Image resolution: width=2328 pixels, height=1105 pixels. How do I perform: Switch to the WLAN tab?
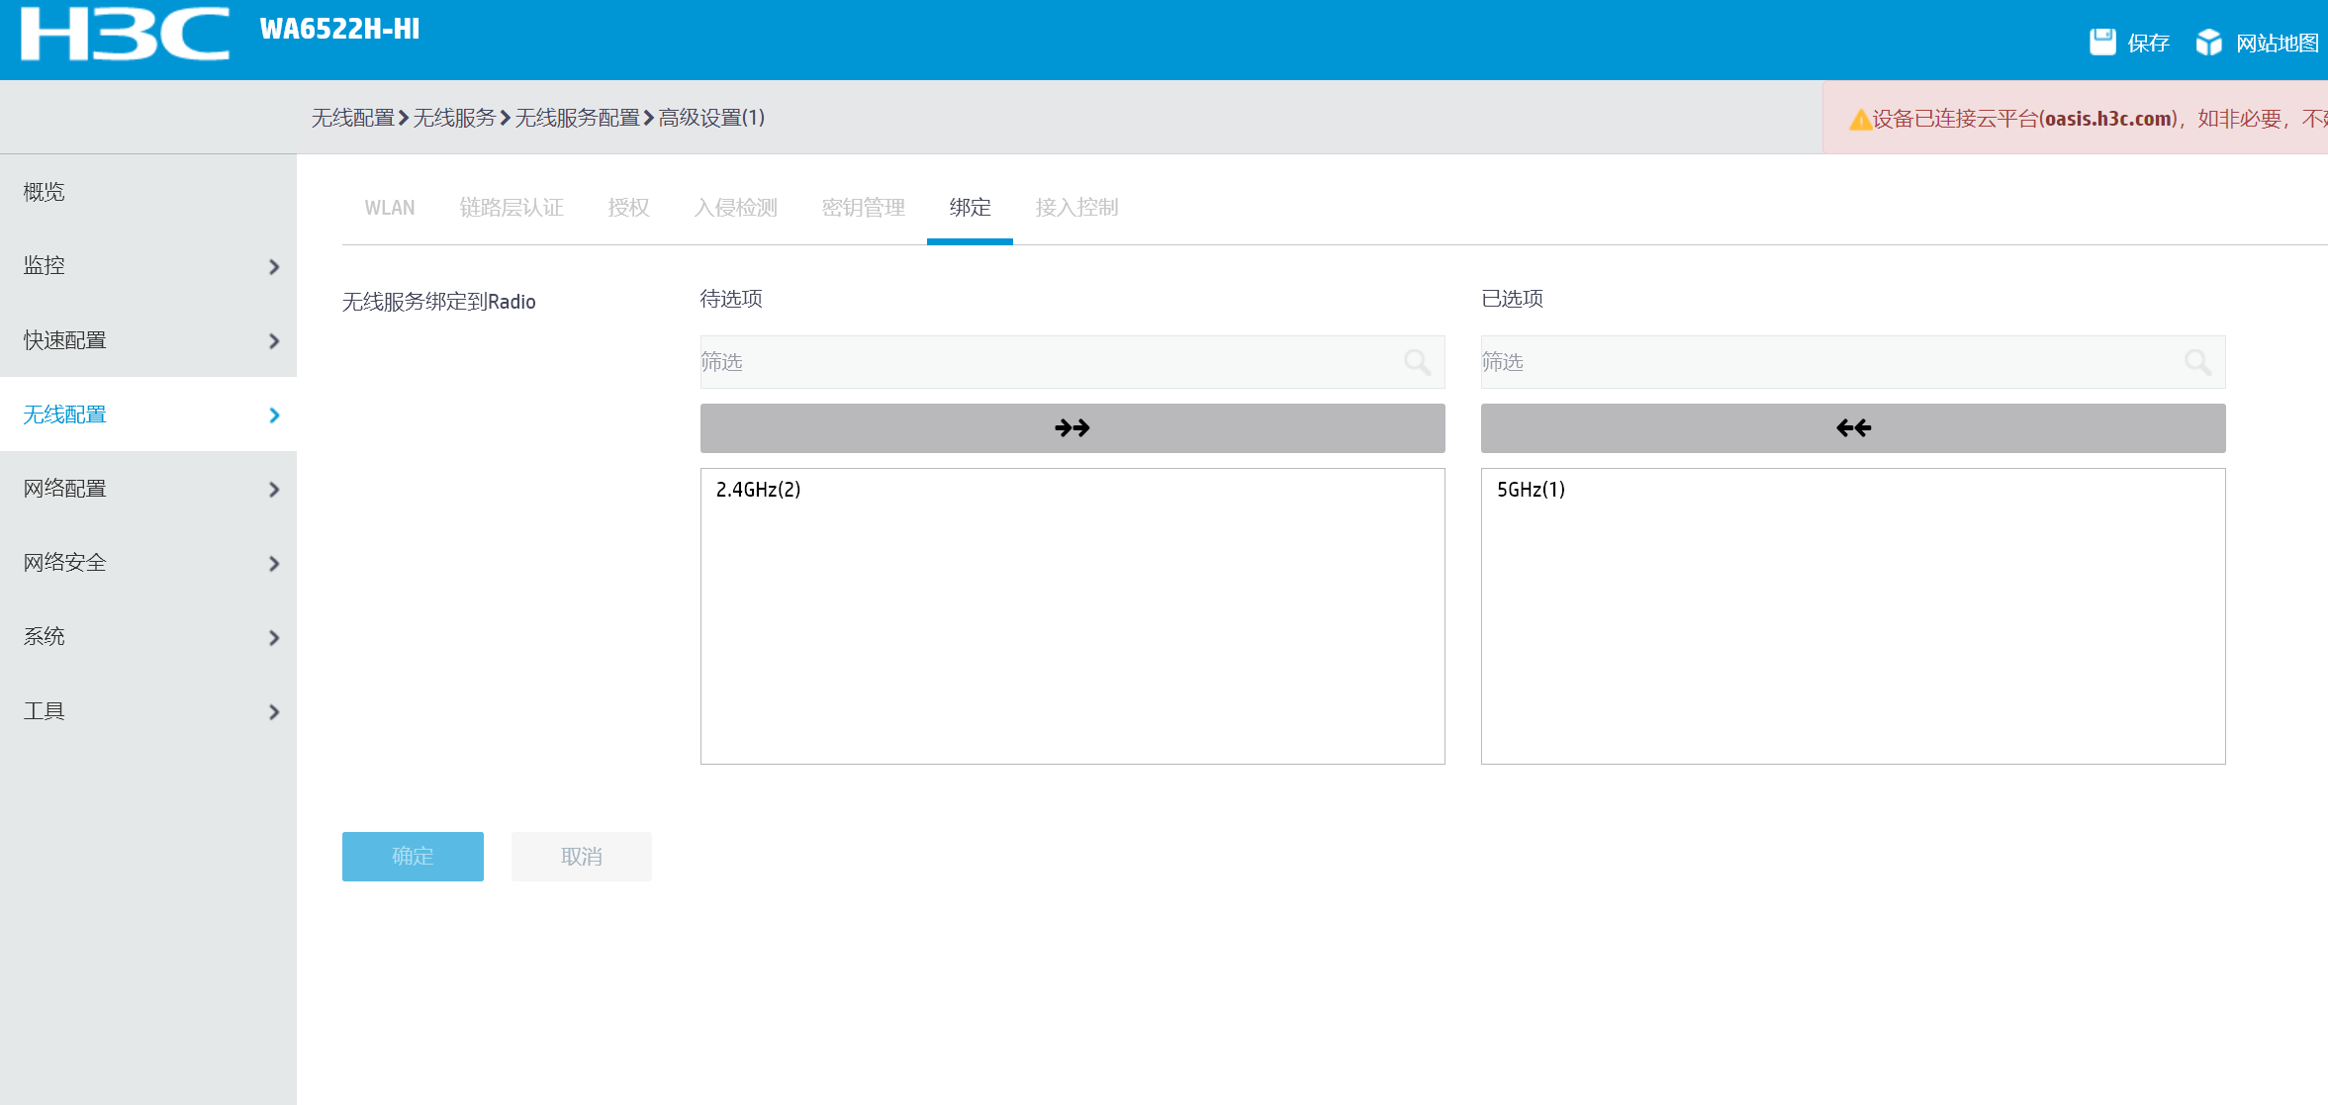390,208
